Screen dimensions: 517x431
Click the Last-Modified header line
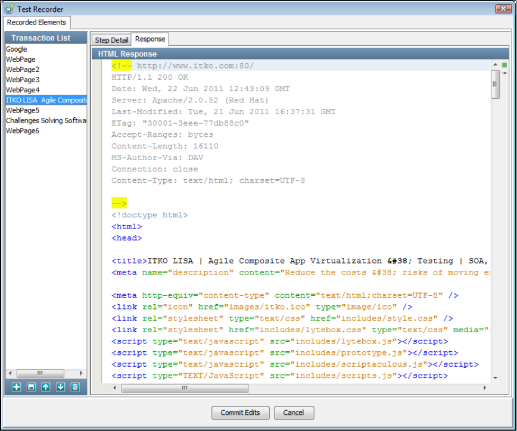(x=223, y=112)
